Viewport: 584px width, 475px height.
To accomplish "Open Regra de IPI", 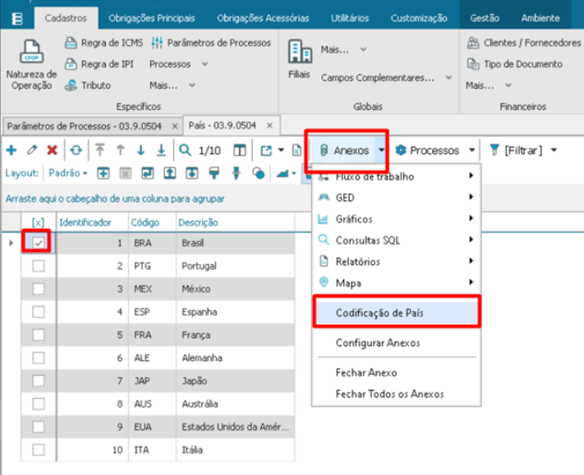I will tap(99, 64).
